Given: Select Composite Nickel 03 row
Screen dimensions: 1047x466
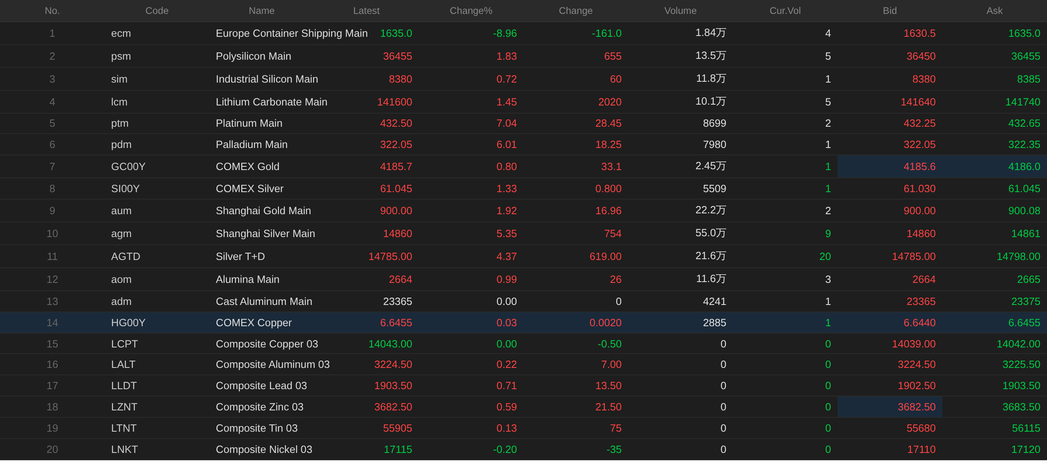Looking at the screenshot, I should [523, 449].
